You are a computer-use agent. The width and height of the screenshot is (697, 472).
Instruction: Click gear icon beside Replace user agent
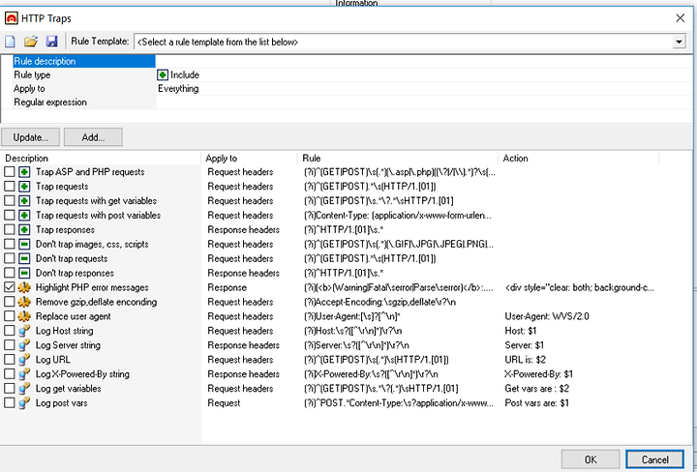click(24, 316)
